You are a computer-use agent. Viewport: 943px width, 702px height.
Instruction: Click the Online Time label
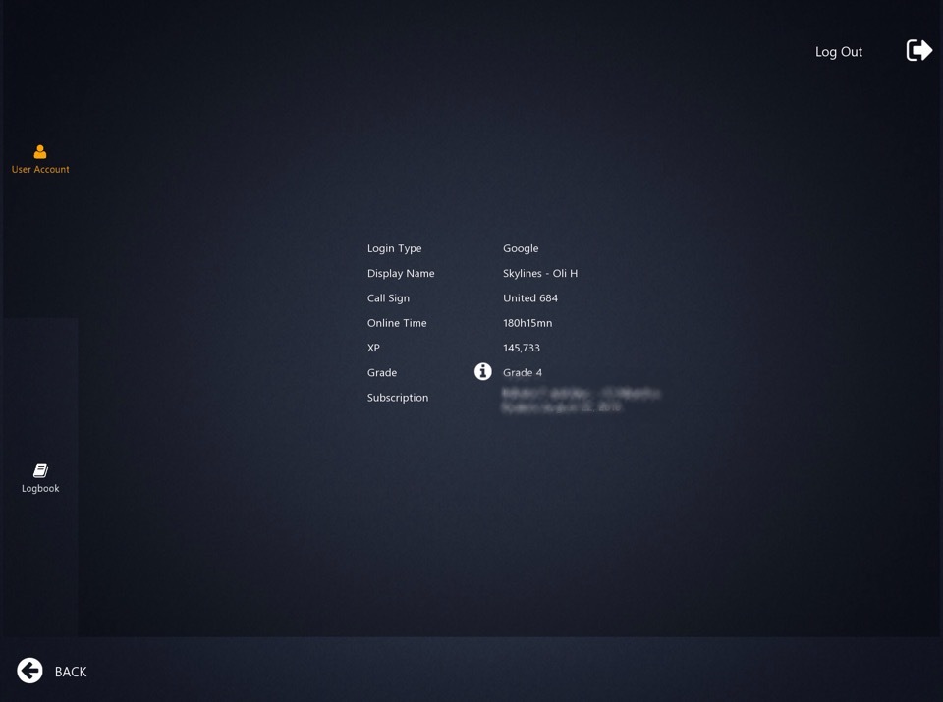[397, 323]
